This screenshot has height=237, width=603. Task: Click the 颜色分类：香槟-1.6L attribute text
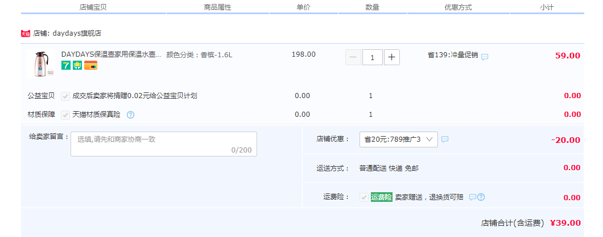click(x=199, y=55)
